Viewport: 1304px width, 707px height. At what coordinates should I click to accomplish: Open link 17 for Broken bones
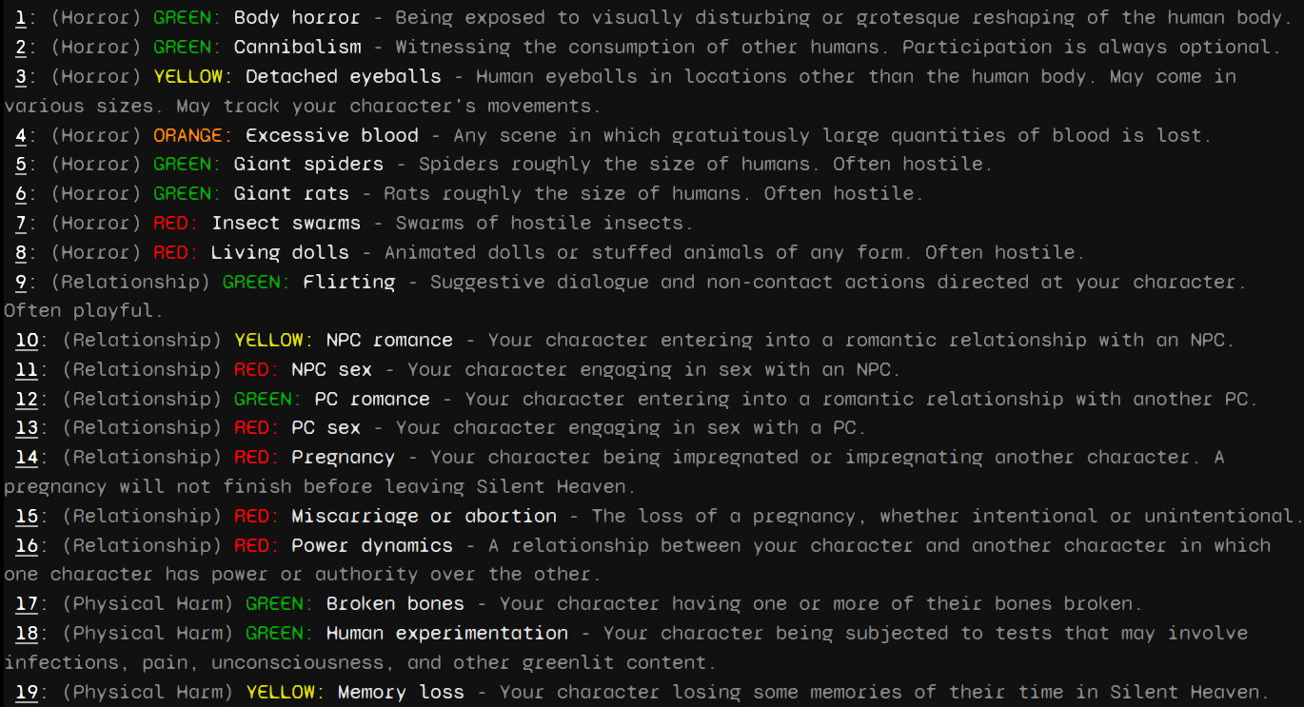coord(27,603)
